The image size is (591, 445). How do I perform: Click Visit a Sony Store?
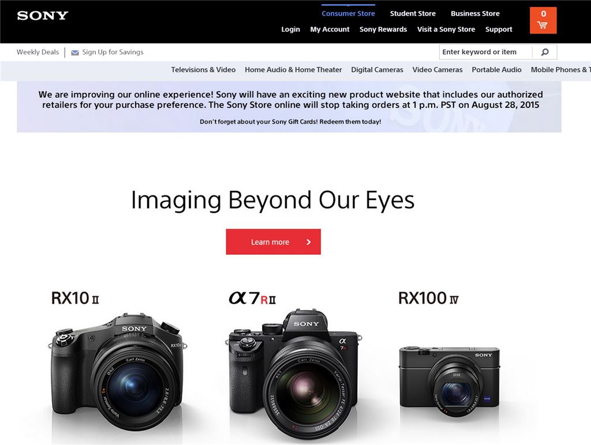(446, 29)
